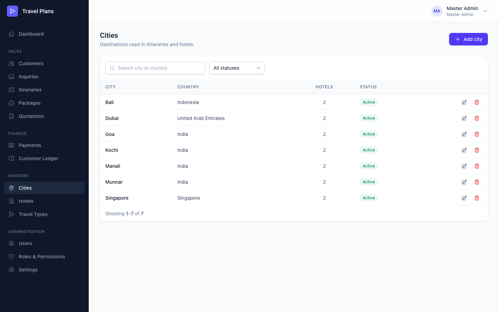The height and width of the screenshot is (312, 499).
Task: Open the Payments page
Action: pyautogui.click(x=44, y=145)
